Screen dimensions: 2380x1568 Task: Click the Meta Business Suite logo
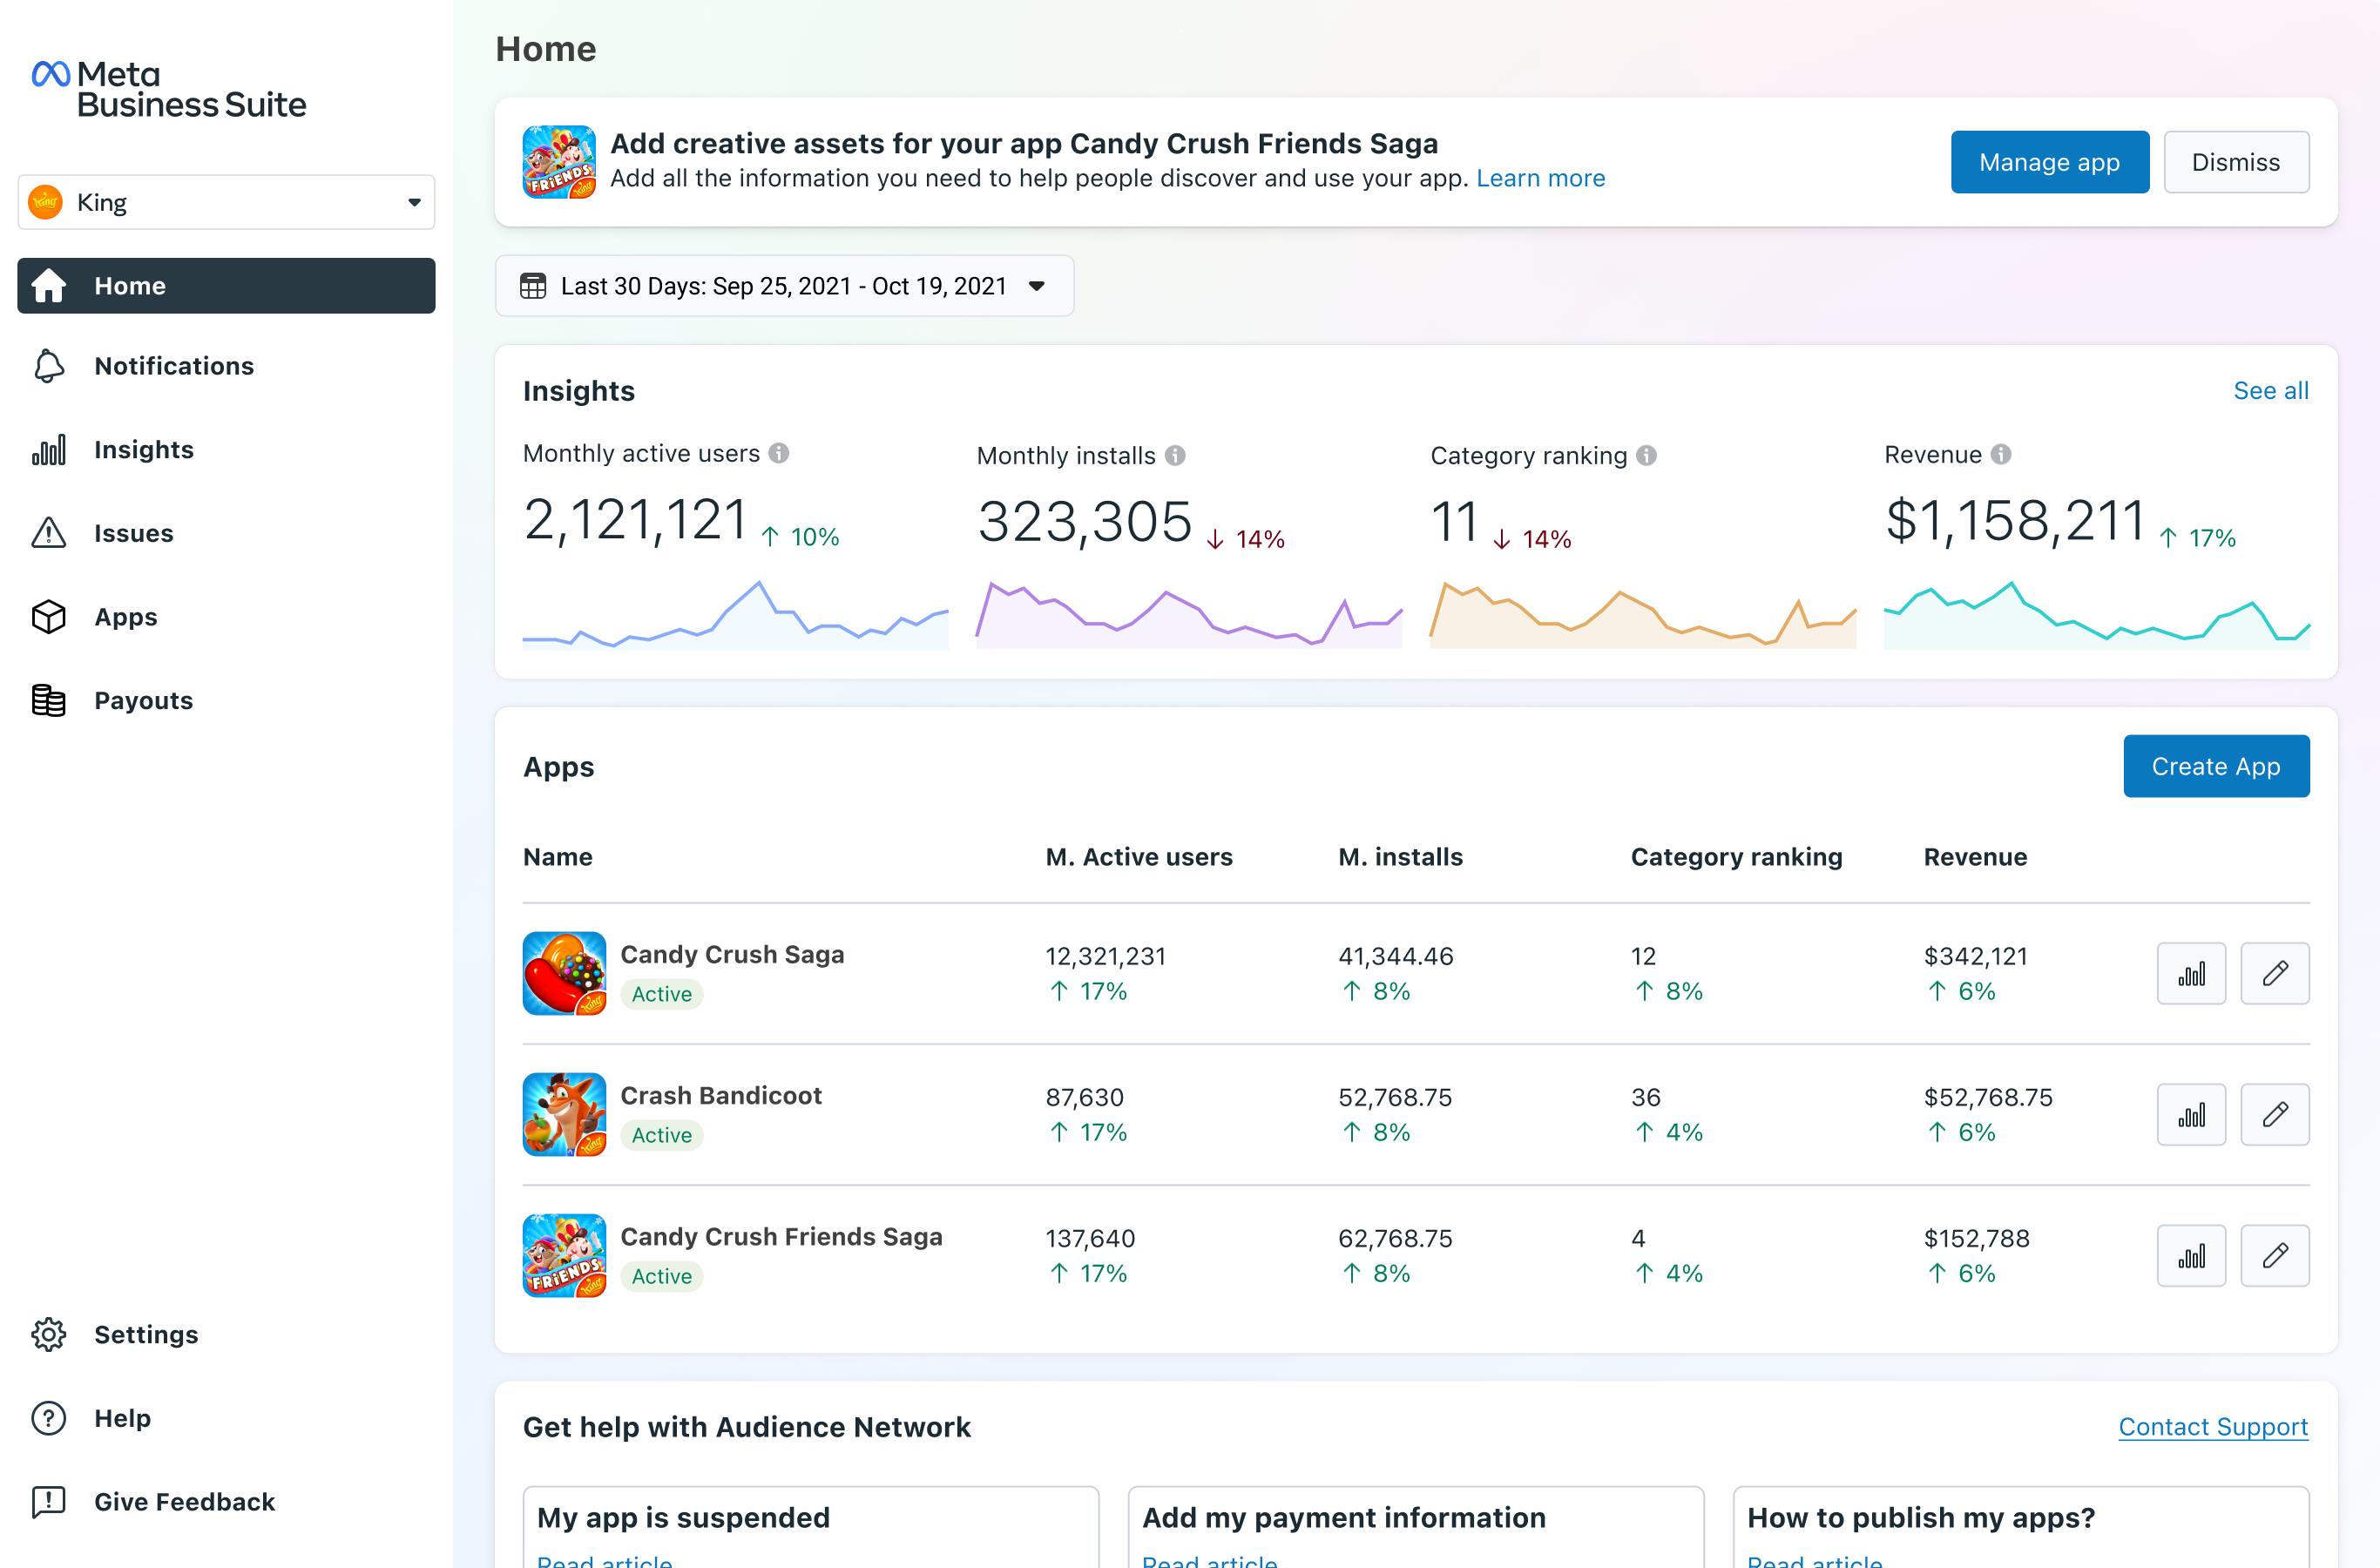(x=169, y=89)
